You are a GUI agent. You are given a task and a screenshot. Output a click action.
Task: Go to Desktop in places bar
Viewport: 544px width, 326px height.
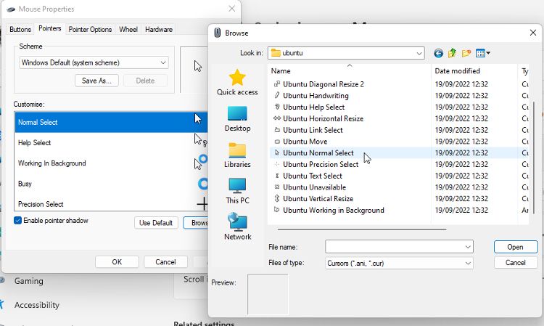tap(237, 118)
